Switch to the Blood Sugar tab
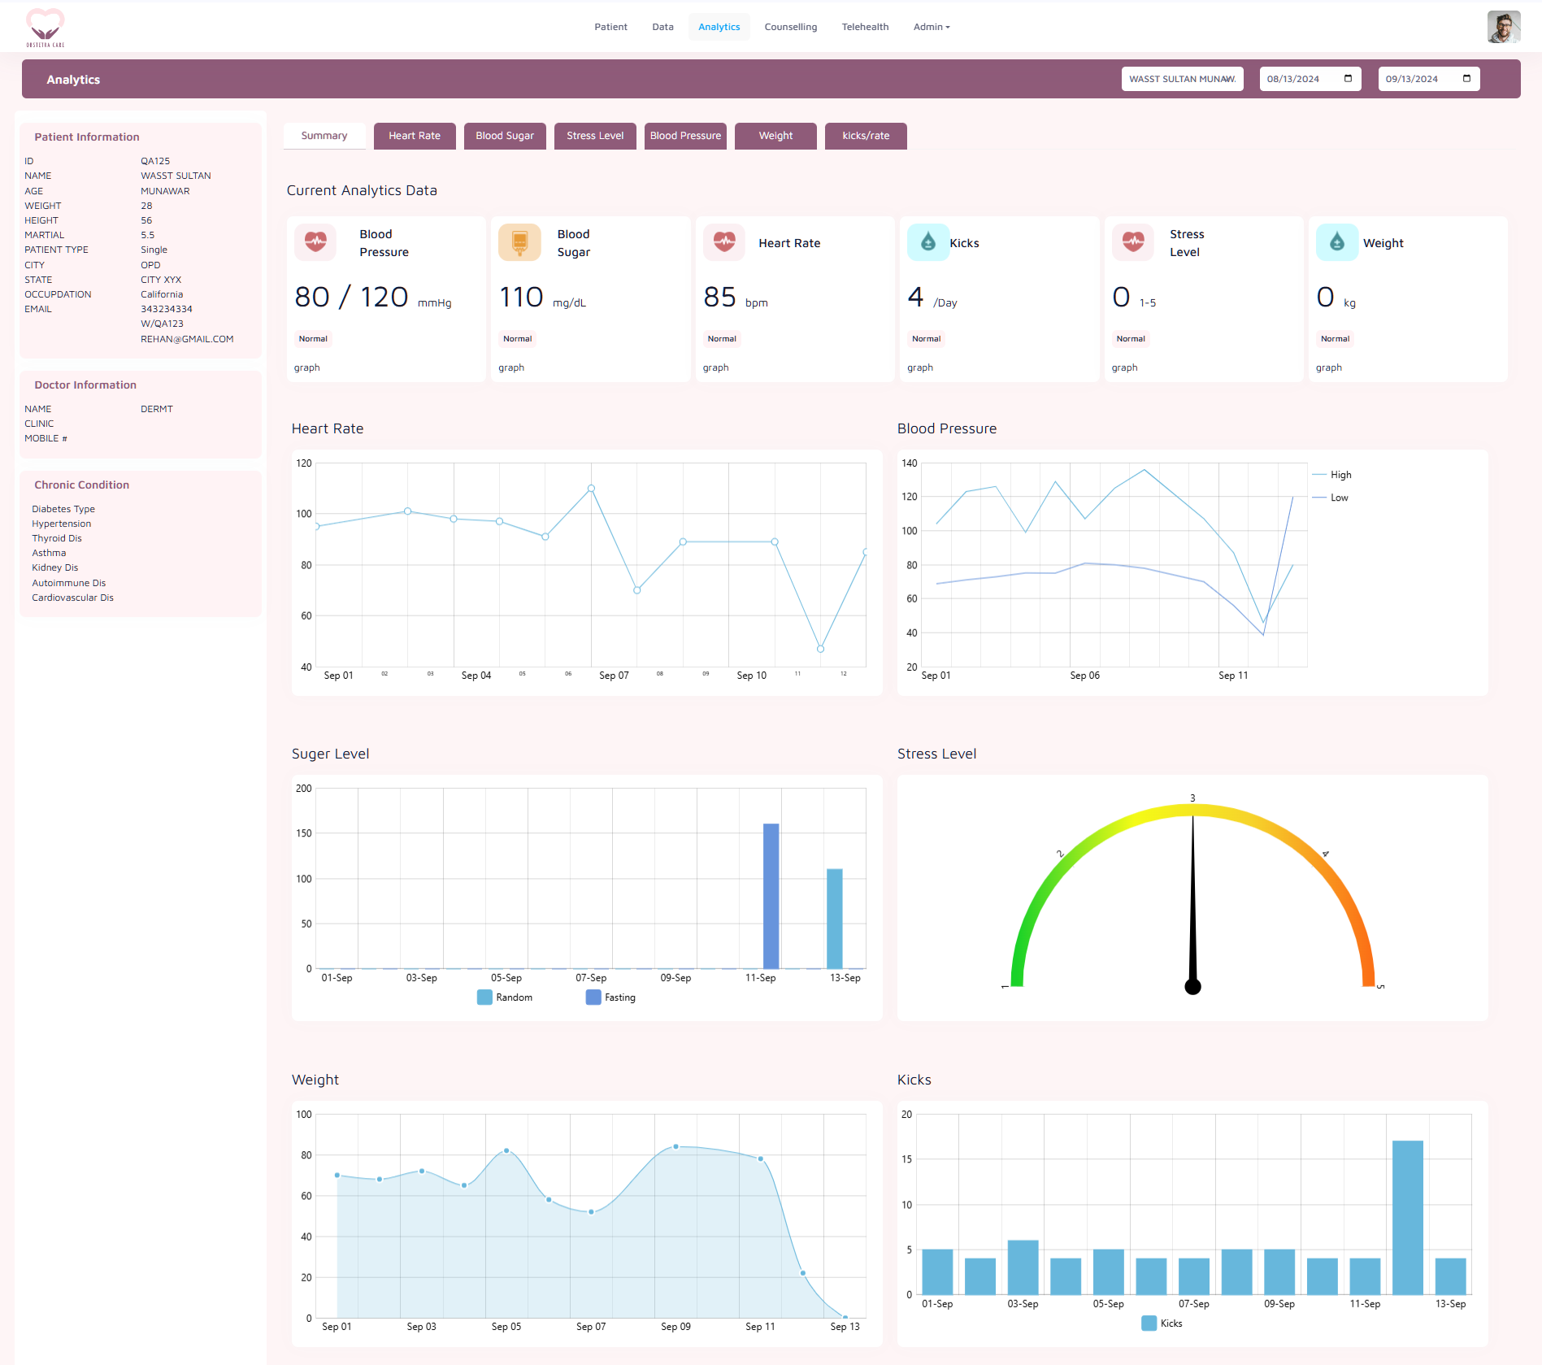 [504, 136]
